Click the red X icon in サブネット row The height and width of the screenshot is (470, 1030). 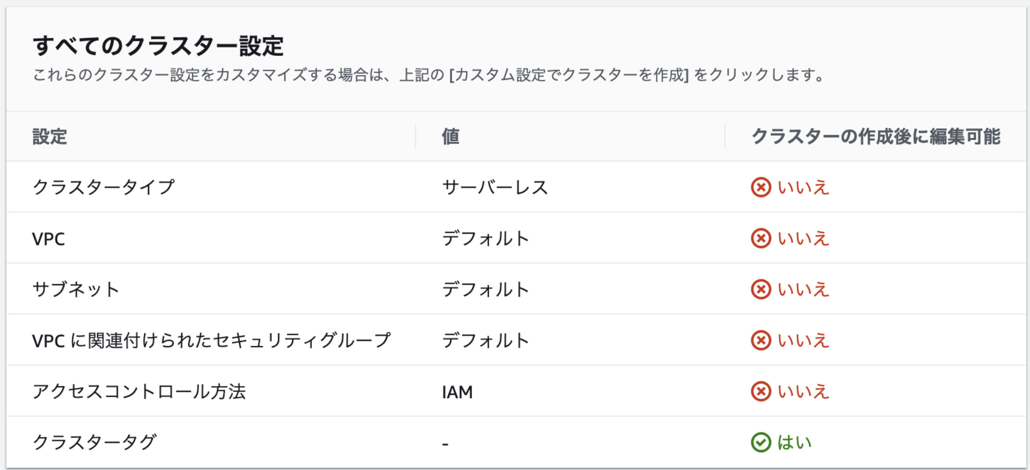point(760,289)
